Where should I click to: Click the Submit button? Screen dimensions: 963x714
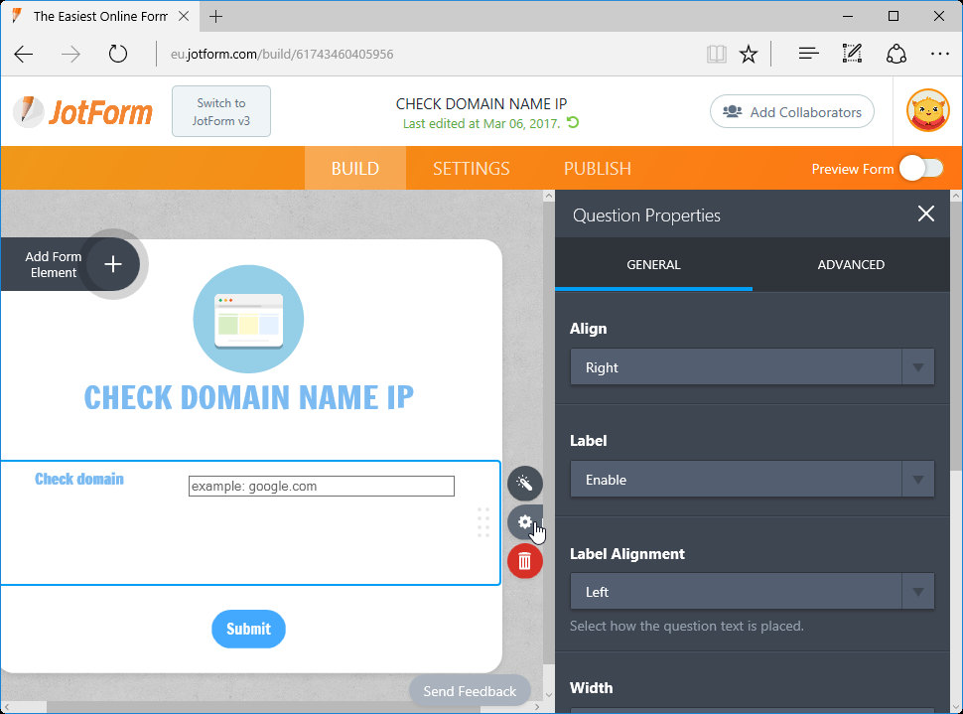click(x=248, y=629)
